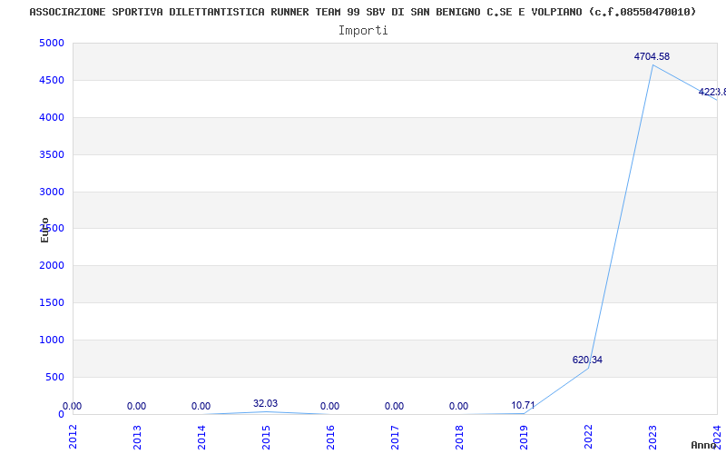Select the 0.00 label above 2013
The height and width of the screenshot is (454, 726).
(137, 406)
